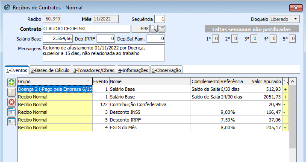Click the red delete event icon
This screenshot has width=306, height=162.
click(x=12, y=102)
